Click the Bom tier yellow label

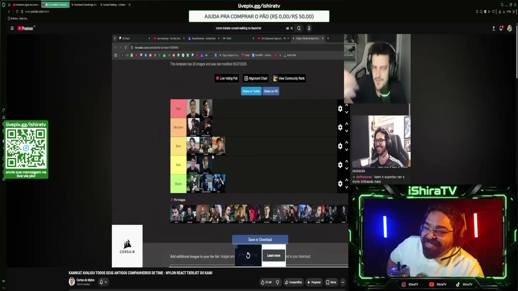178,146
